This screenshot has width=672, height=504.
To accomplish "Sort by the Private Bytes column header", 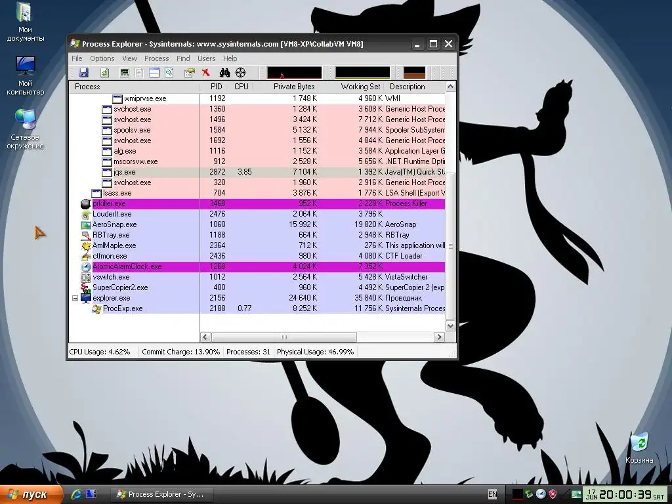I will (x=287, y=87).
